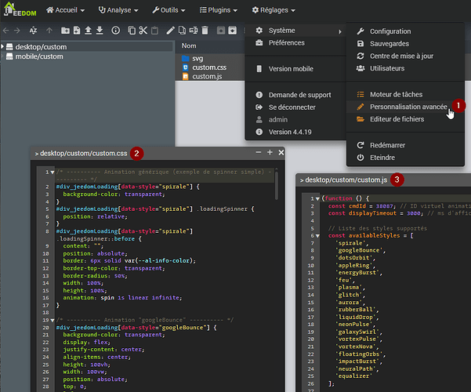Click the rename toolbar icon
The width and height of the screenshot is (471, 392).
[194, 31]
